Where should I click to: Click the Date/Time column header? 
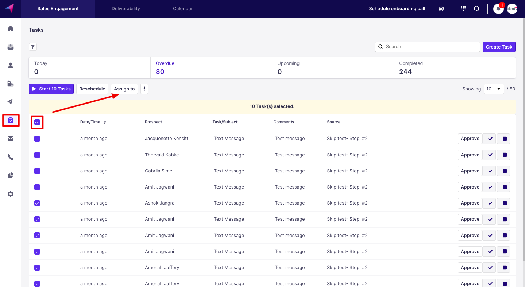[x=90, y=122]
